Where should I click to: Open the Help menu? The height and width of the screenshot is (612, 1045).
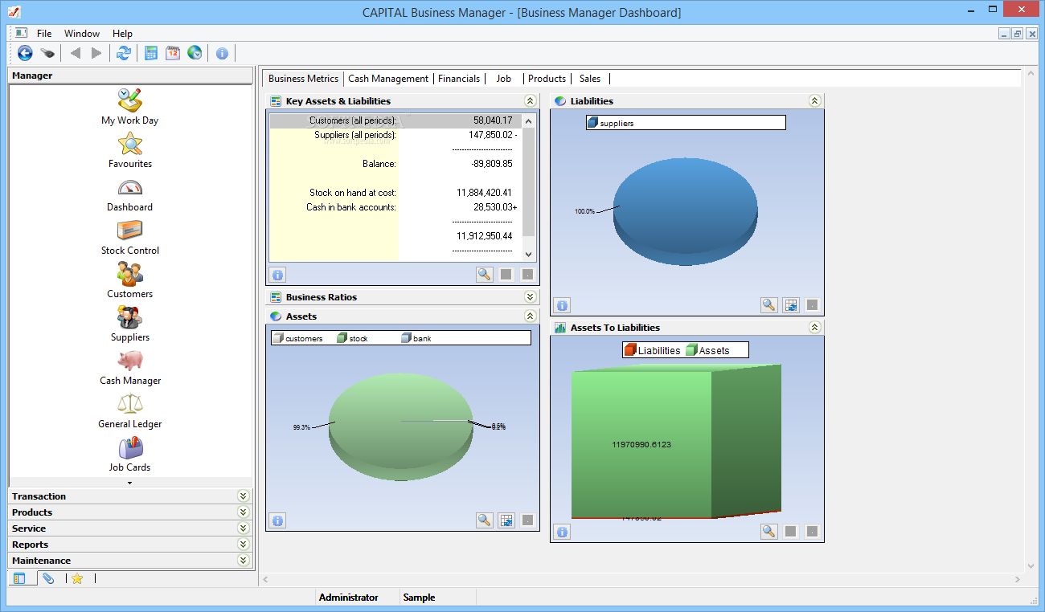point(122,34)
